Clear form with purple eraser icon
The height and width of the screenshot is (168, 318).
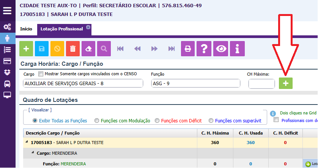[88, 49]
